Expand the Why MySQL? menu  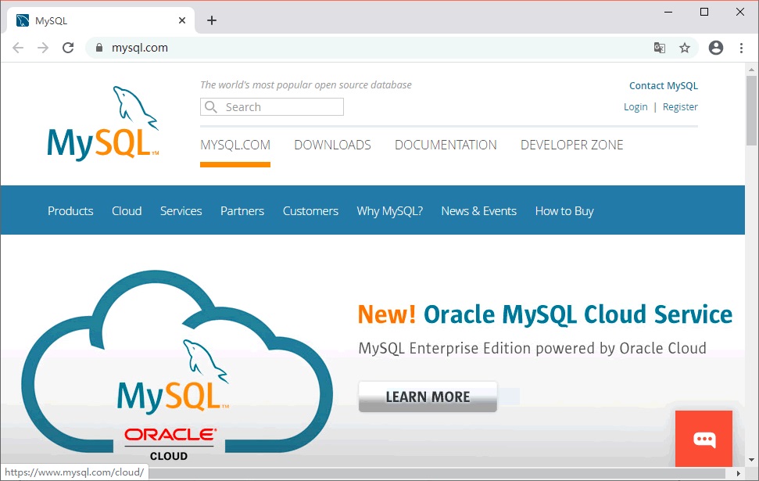[x=389, y=210]
